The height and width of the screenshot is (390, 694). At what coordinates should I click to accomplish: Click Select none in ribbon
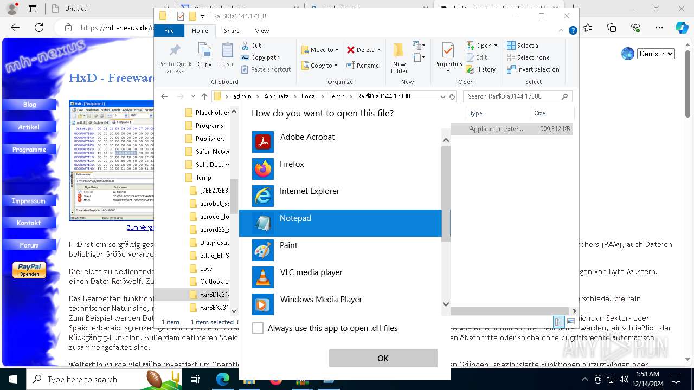point(529,57)
